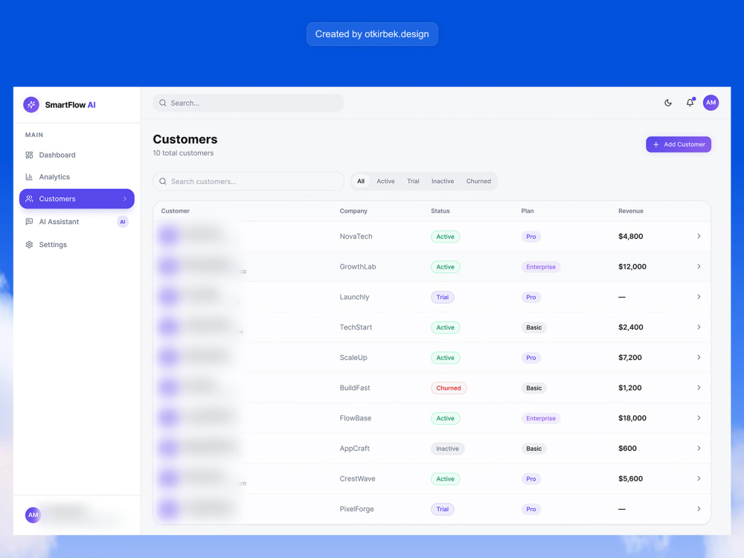Click the Trial badge in PixelForge row

[x=442, y=509]
